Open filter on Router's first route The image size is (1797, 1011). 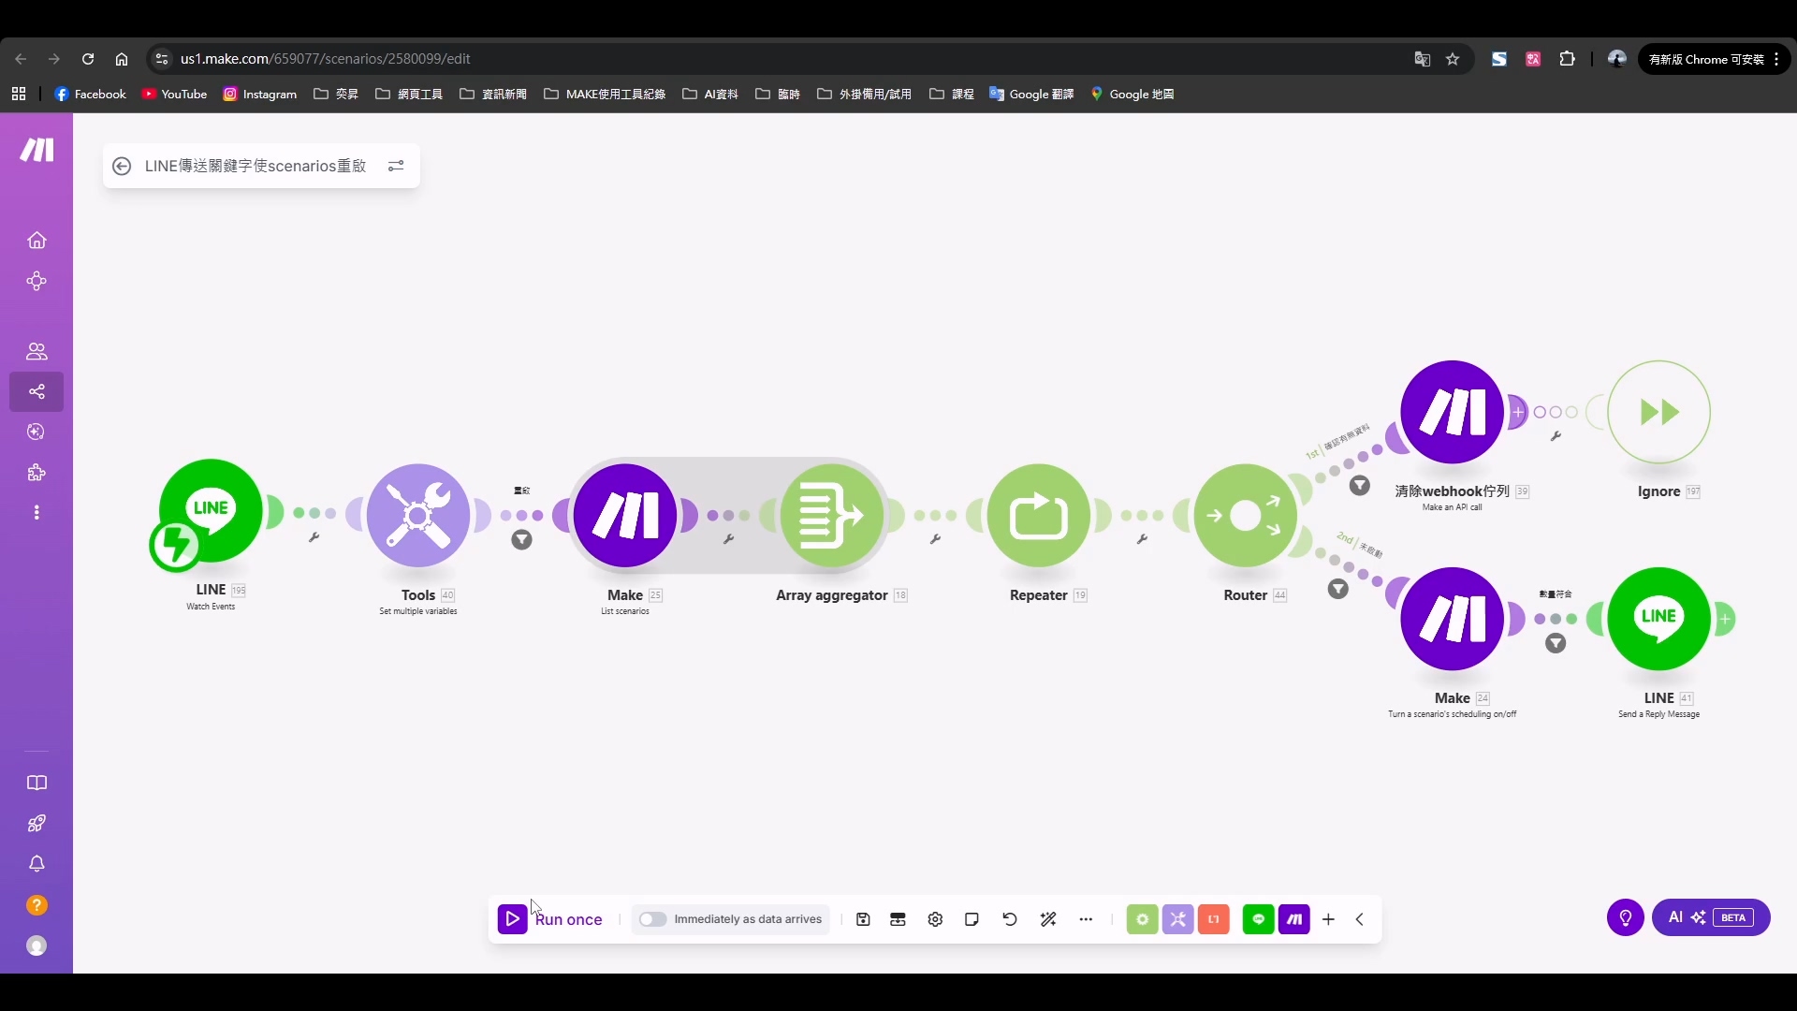(x=1360, y=486)
